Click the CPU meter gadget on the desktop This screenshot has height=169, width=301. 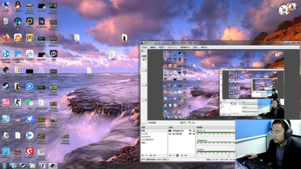point(284,10)
